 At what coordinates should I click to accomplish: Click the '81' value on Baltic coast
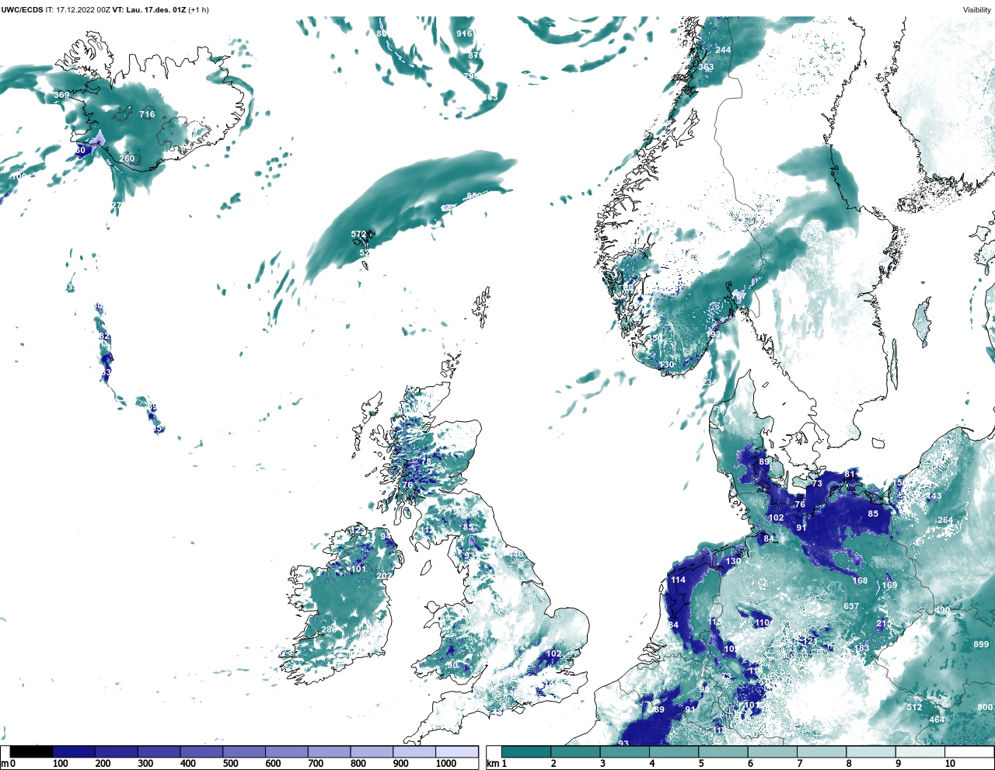[x=850, y=474]
